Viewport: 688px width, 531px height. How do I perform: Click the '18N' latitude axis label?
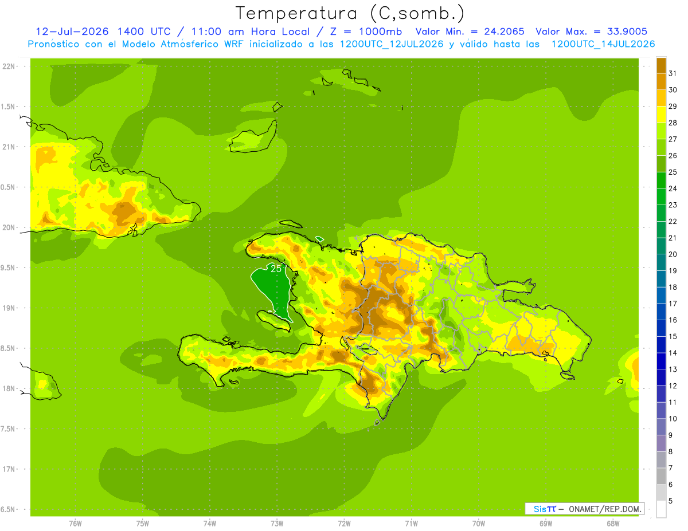pyautogui.click(x=8, y=388)
